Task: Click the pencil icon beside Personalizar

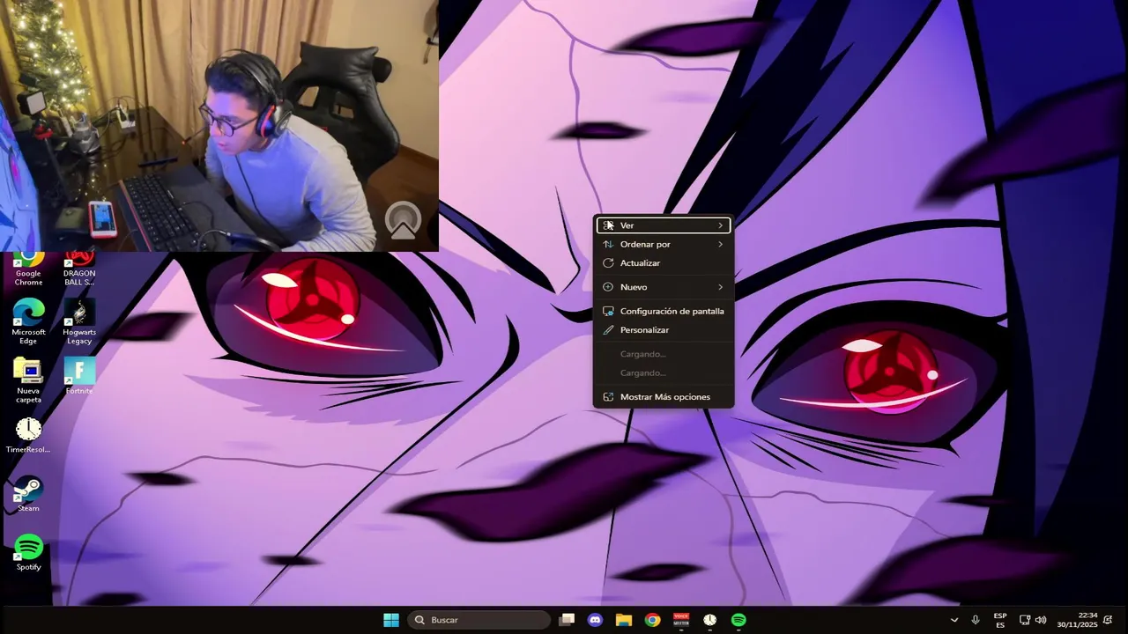Action: 608,330
